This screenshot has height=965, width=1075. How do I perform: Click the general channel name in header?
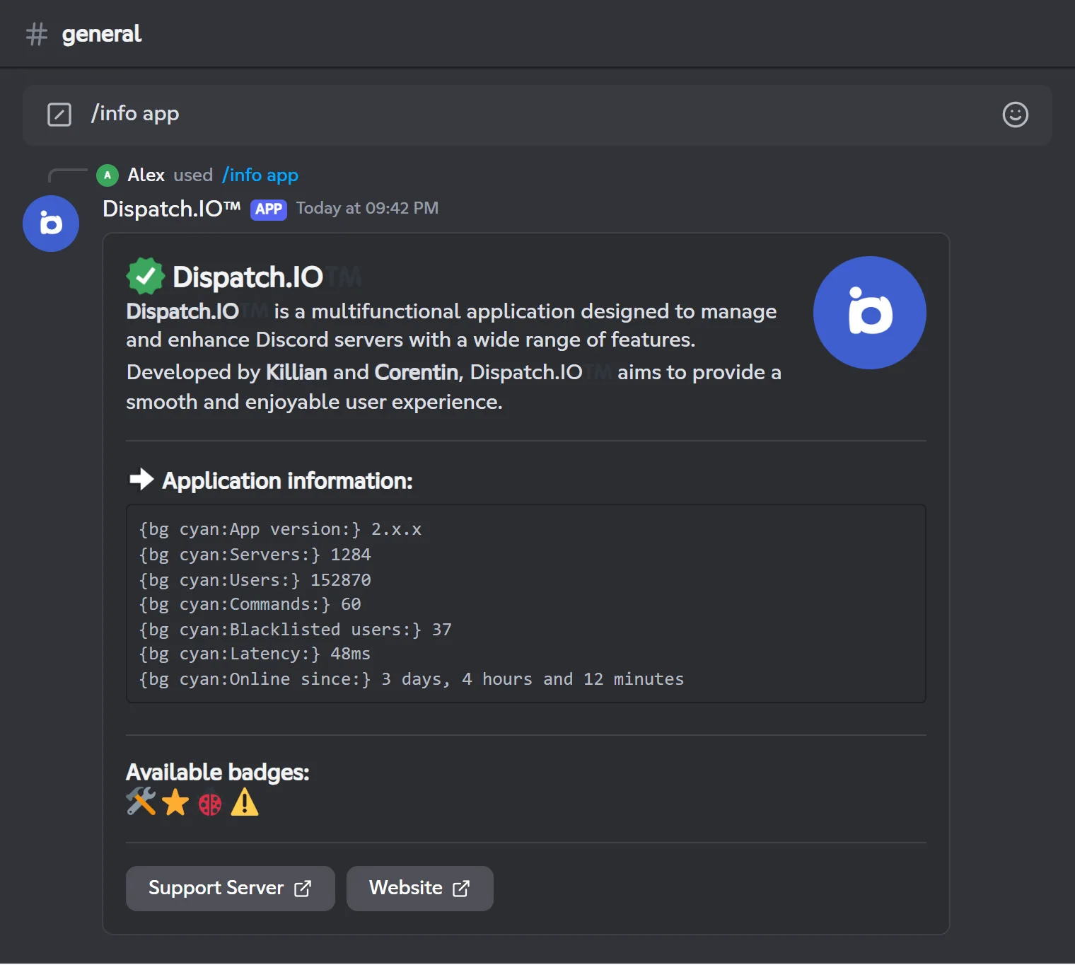(102, 34)
